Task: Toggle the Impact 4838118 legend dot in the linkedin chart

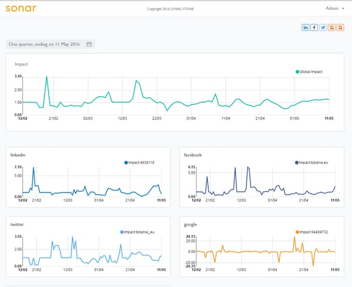Action: pos(126,163)
